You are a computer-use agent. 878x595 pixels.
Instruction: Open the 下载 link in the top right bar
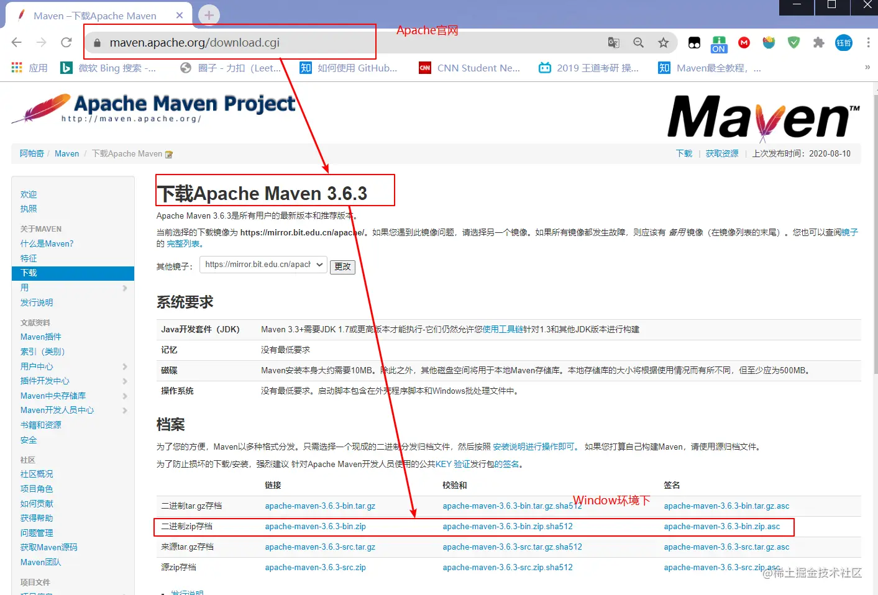[684, 153]
